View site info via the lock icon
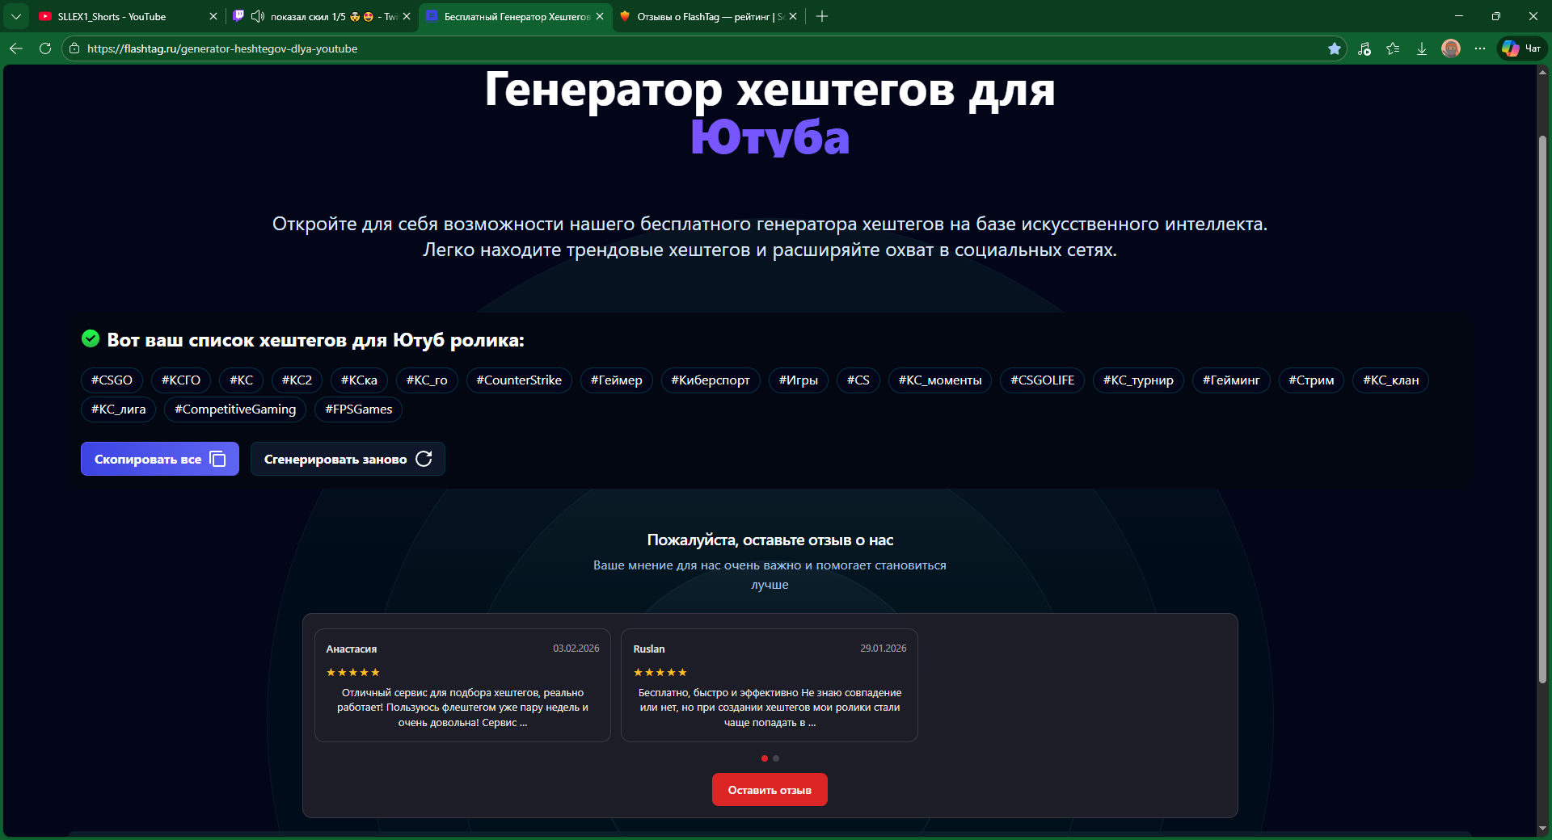The height and width of the screenshot is (840, 1552). (x=74, y=48)
